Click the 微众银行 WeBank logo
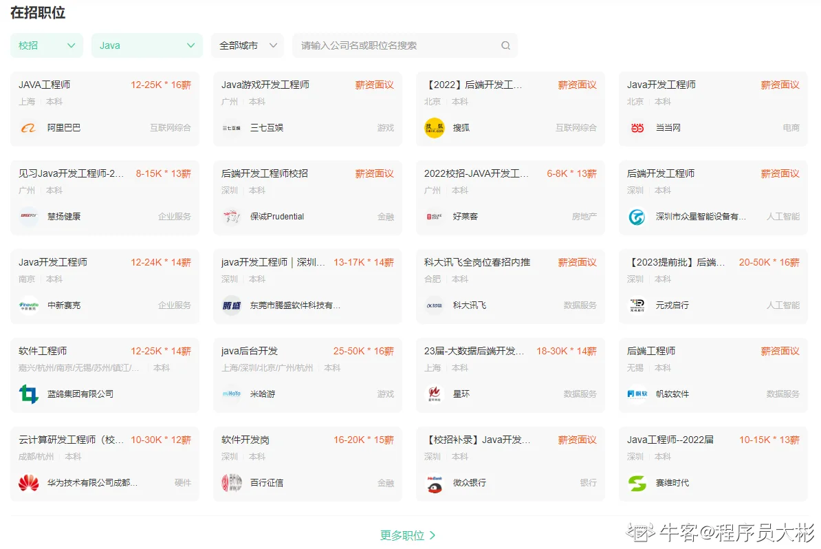 tap(434, 482)
